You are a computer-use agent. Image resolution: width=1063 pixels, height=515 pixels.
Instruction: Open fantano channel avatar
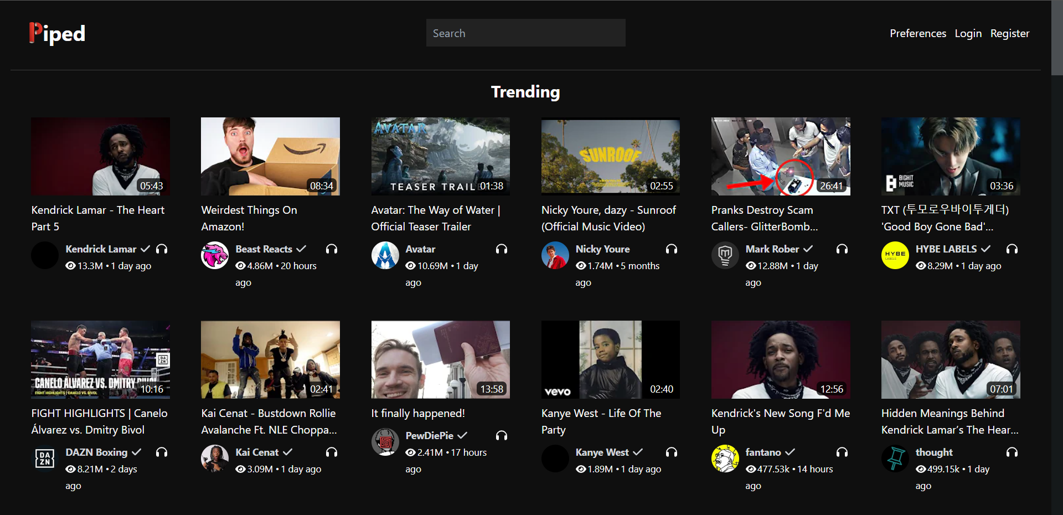[x=725, y=459]
